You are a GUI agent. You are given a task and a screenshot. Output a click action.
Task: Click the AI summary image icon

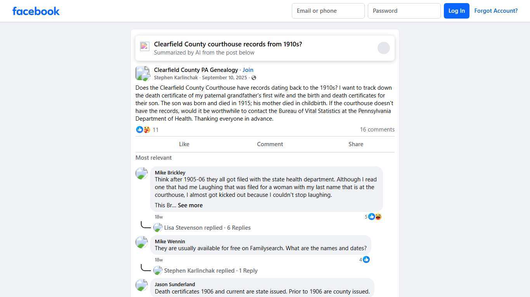145,46
